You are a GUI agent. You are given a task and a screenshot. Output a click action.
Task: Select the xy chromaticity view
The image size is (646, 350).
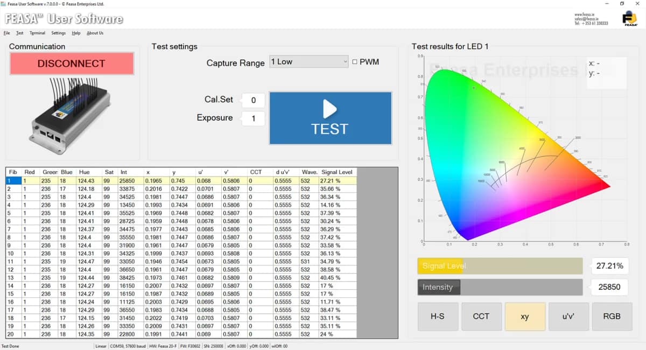pyautogui.click(x=525, y=316)
